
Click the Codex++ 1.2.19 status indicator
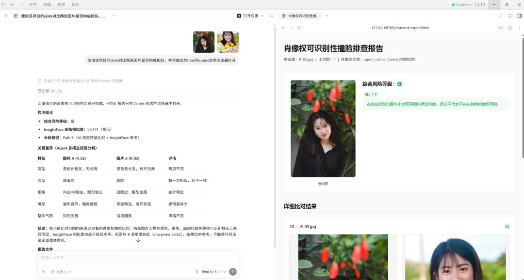(x=468, y=5)
